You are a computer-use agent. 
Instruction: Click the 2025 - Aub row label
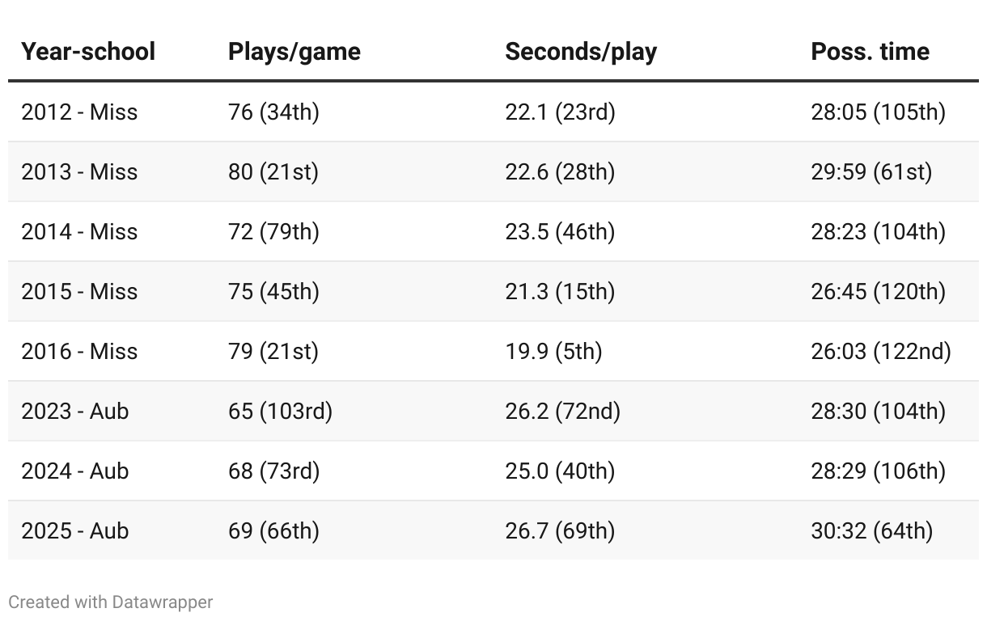pos(75,531)
